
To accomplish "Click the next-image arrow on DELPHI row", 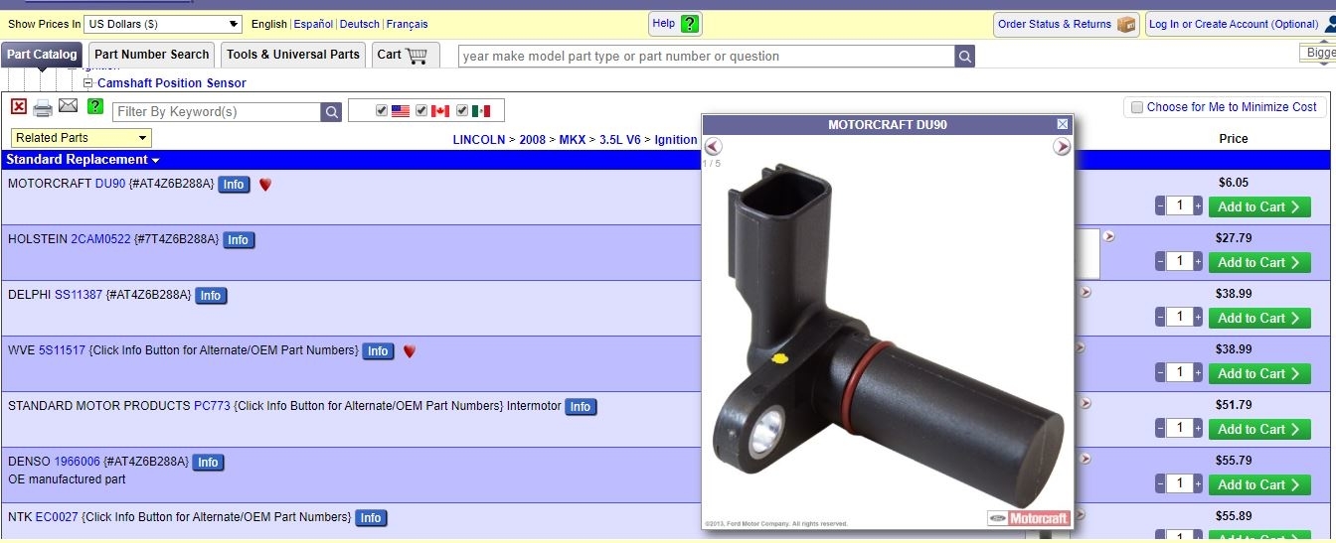I will coord(1085,293).
